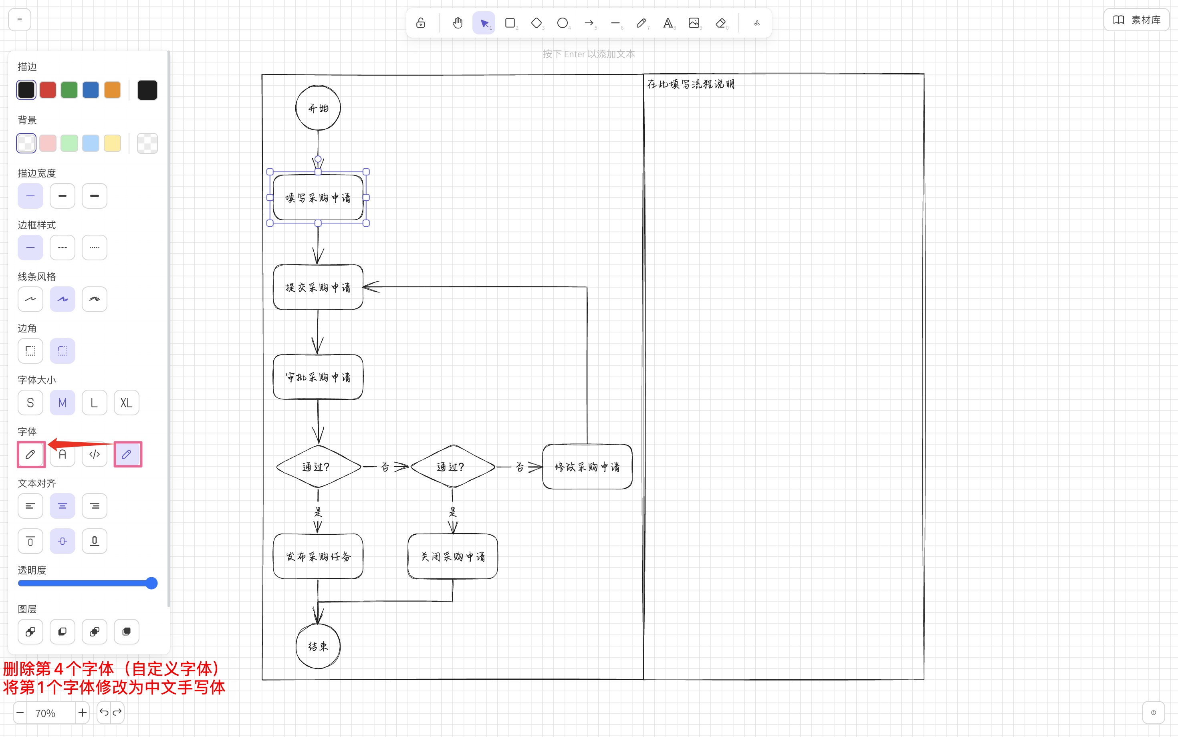Viewport: 1178px width, 737px height.
Task: Click the undo button
Action: point(104,712)
